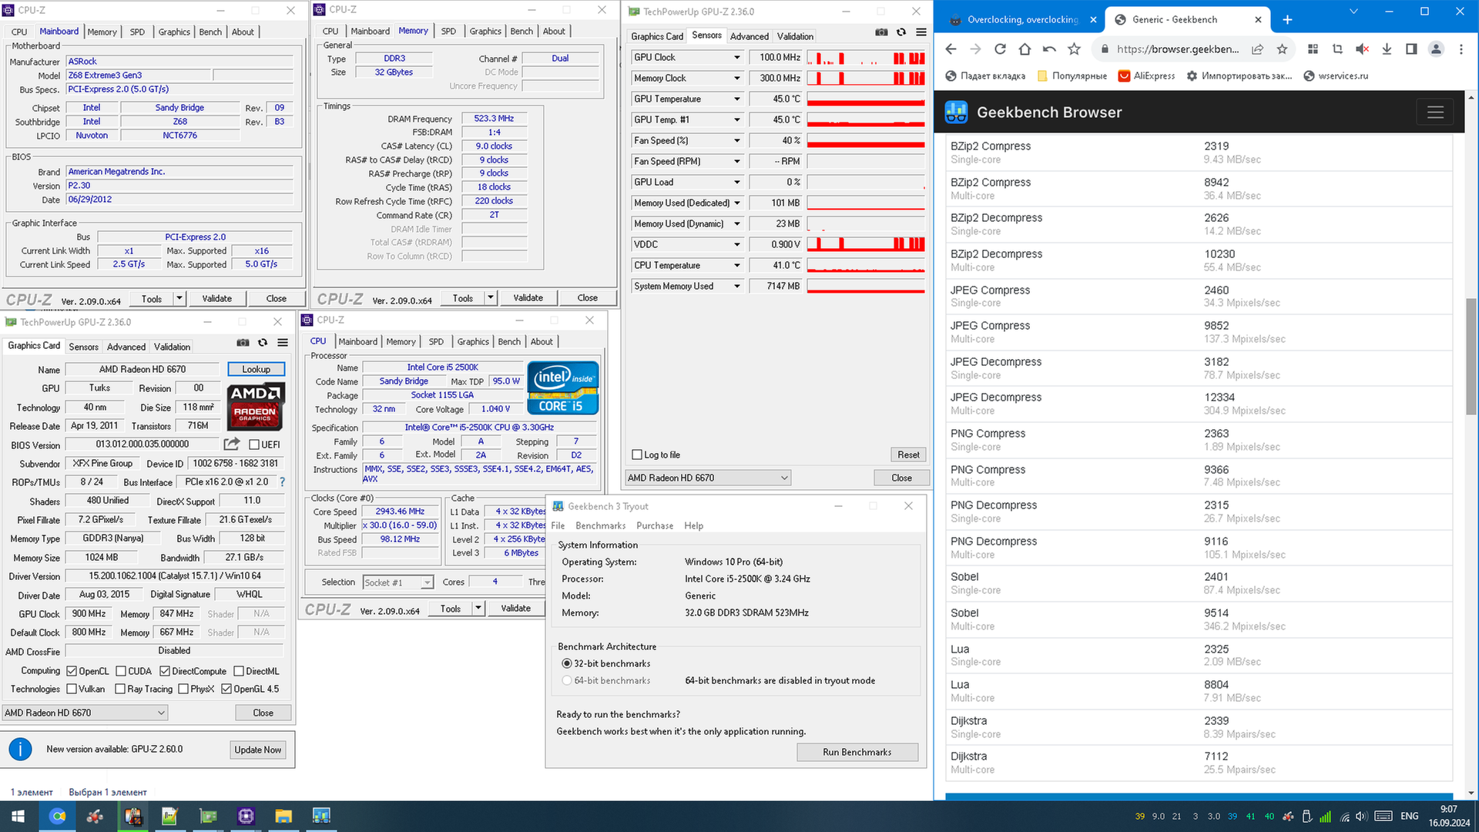
Task: Expand GPU Clock sensor dropdown
Action: (736, 58)
